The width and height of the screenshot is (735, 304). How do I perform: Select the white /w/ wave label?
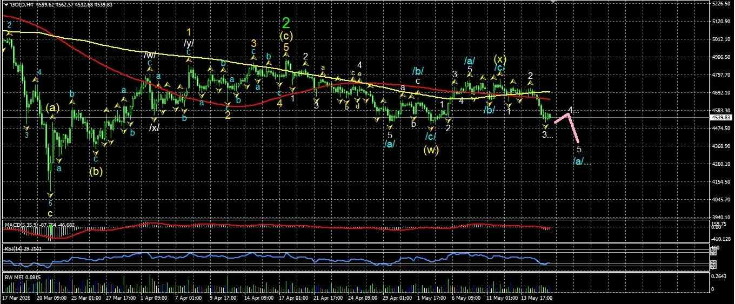click(150, 55)
